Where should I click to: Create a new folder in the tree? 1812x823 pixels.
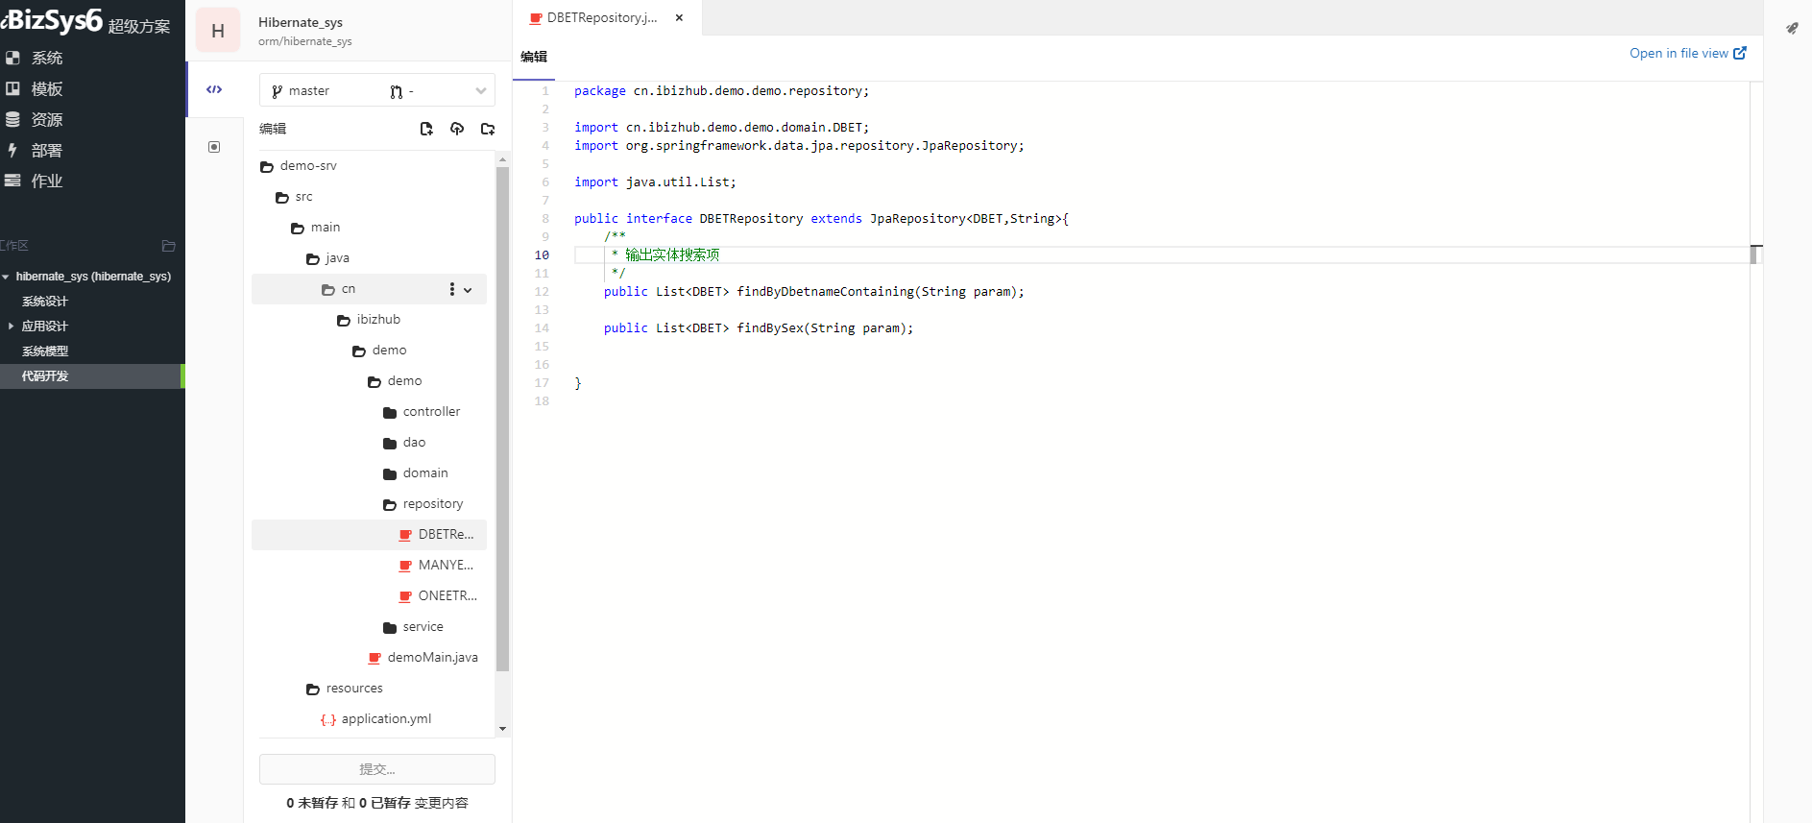488,129
